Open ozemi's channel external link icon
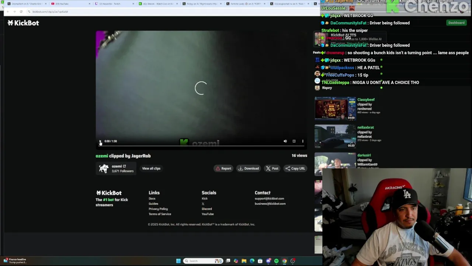The image size is (472, 266). click(x=124, y=166)
